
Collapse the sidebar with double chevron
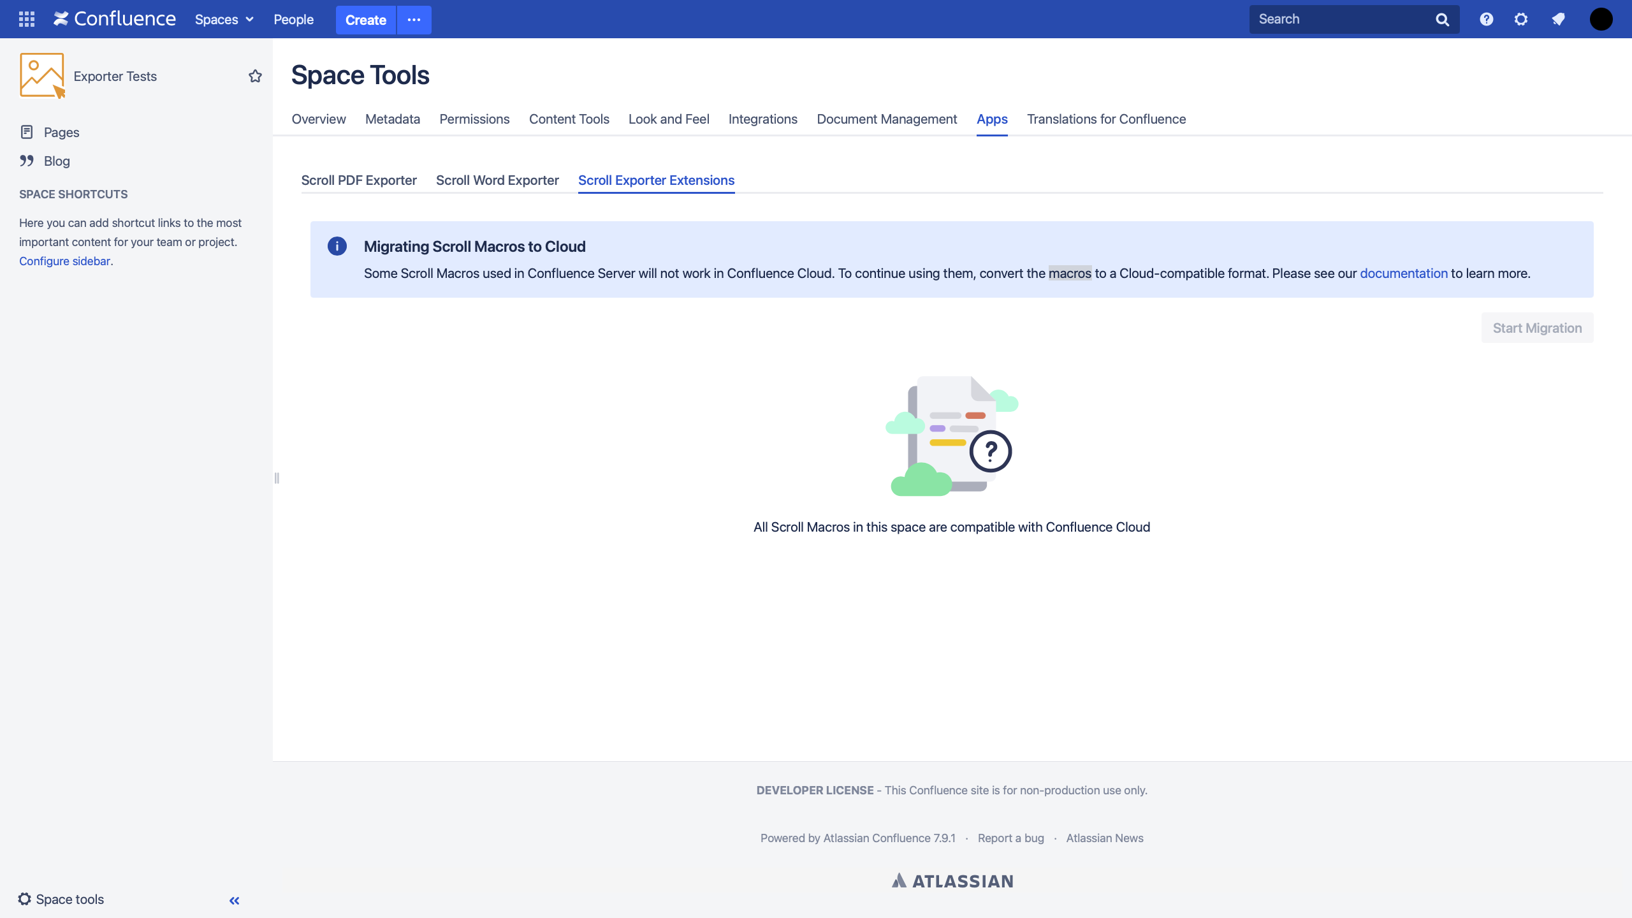234,900
